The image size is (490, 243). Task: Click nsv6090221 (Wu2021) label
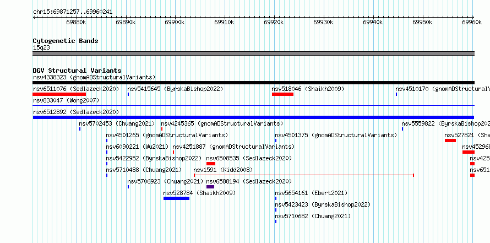(137, 147)
